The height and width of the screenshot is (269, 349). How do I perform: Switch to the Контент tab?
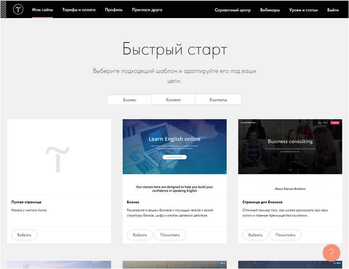pos(173,100)
